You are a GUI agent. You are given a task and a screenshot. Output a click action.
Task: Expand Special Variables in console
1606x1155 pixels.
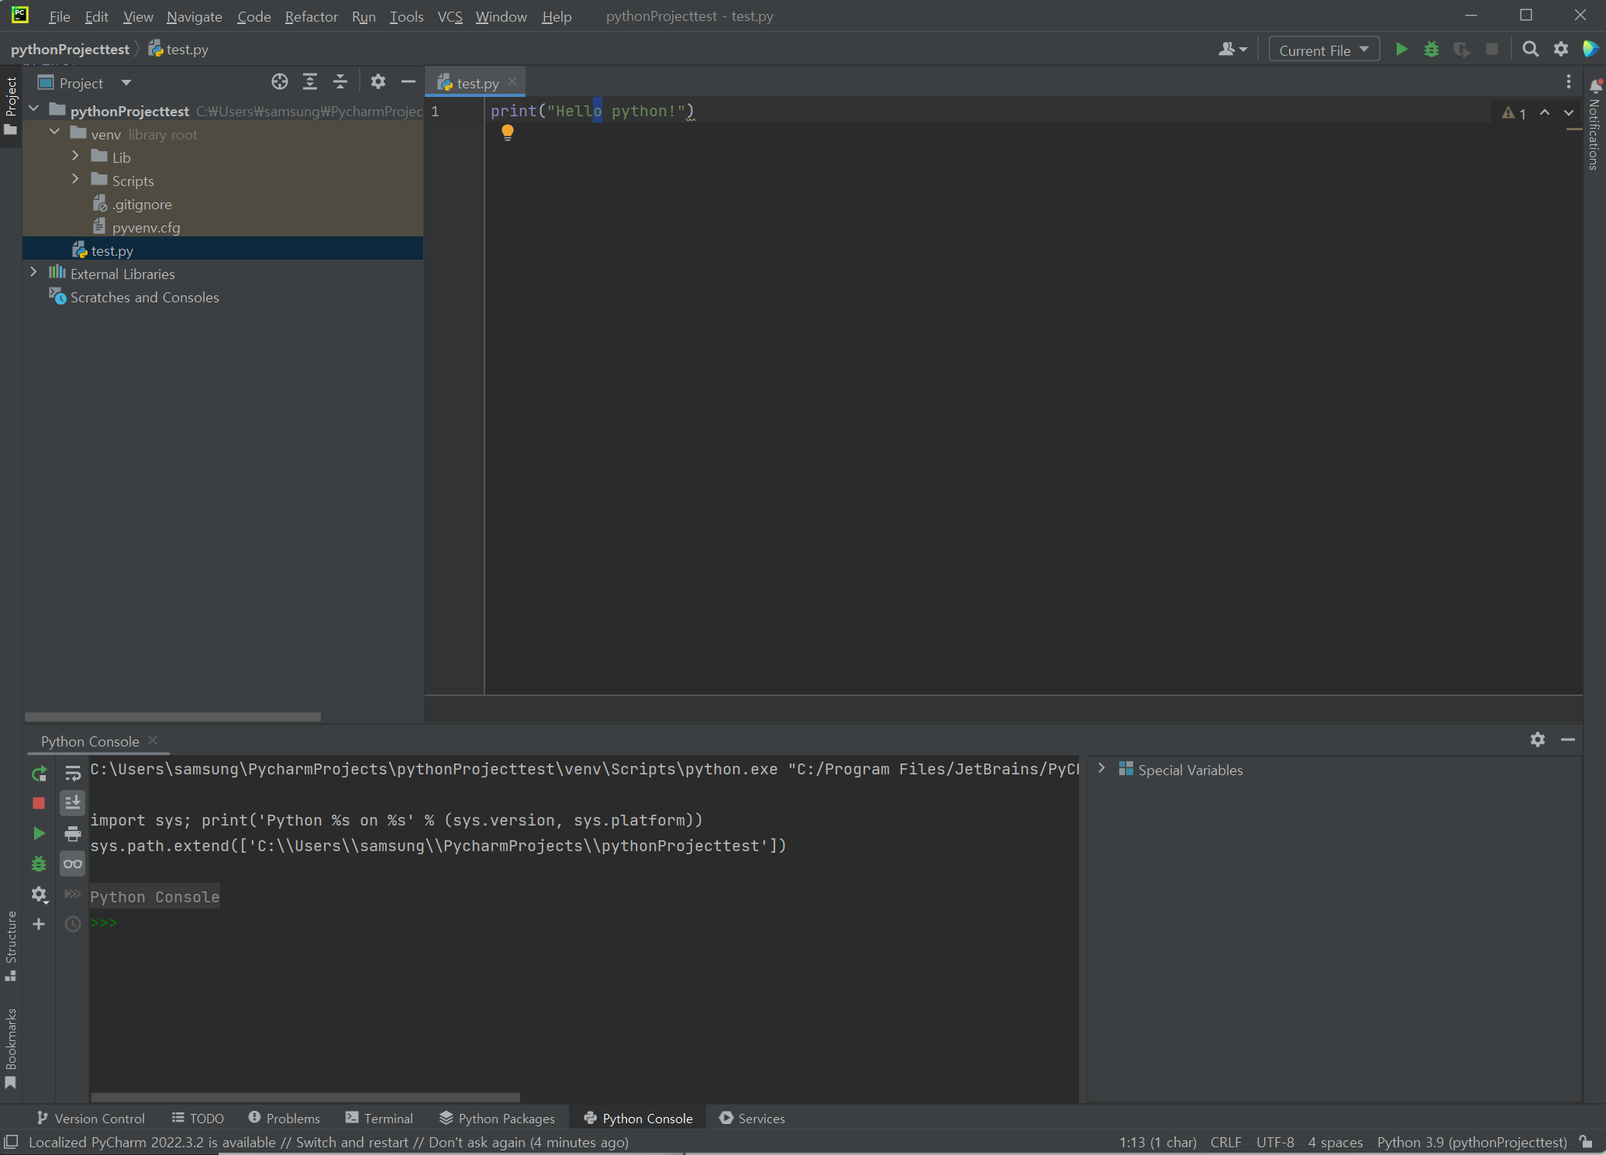tap(1101, 769)
